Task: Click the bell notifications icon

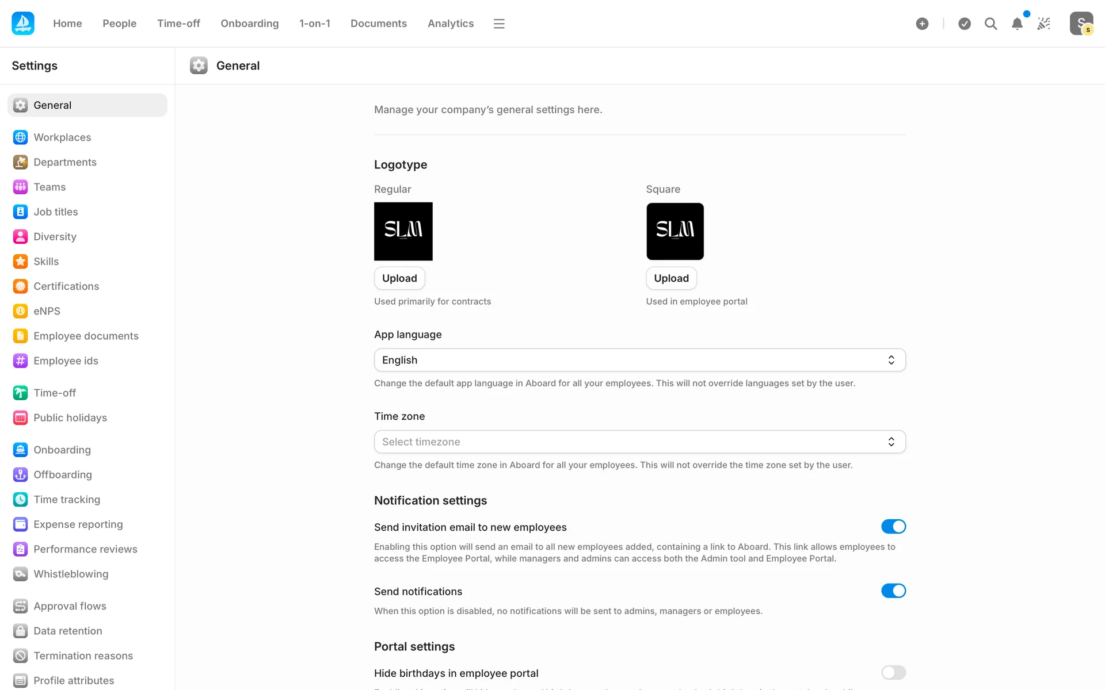Action: click(1017, 24)
